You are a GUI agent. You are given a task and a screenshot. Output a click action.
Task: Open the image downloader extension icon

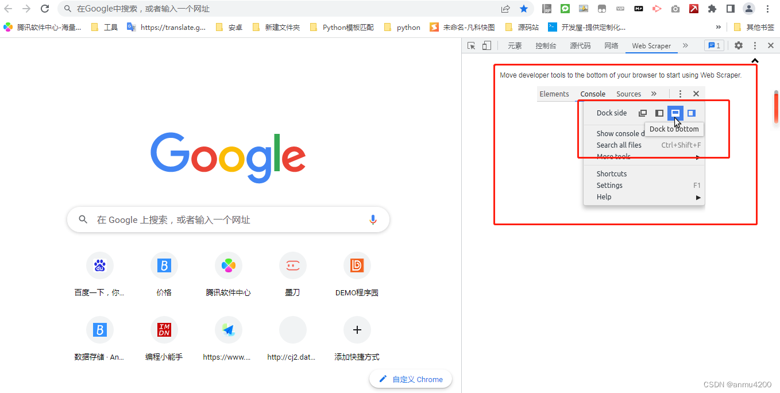click(584, 9)
